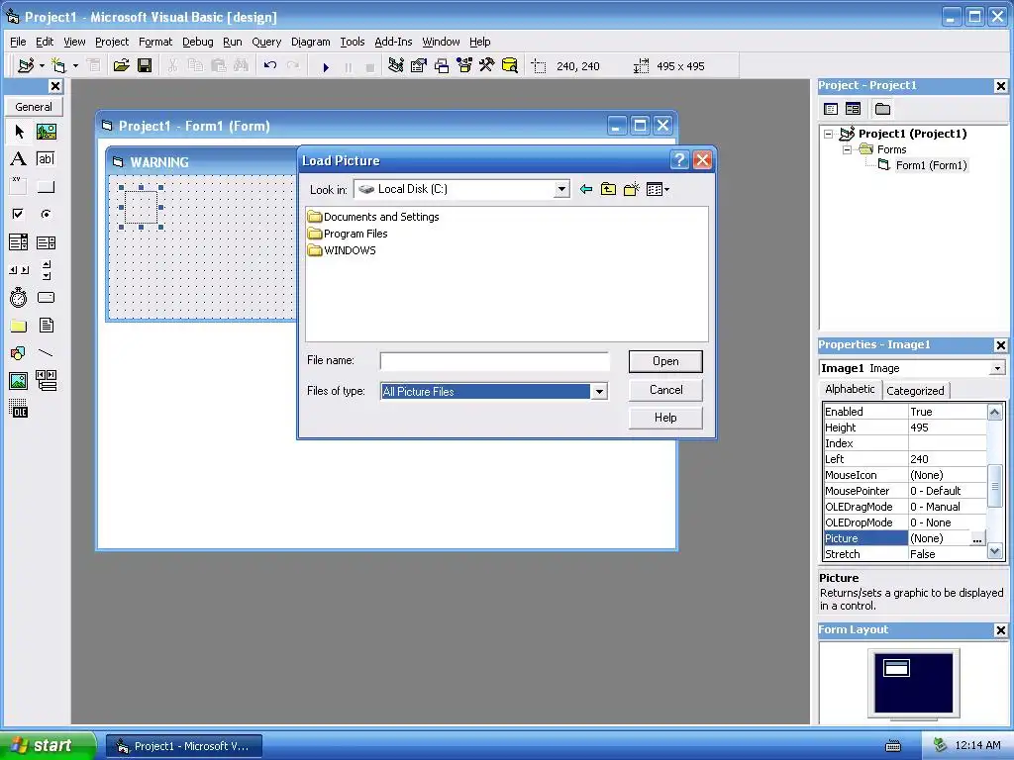1014x760 pixels.
Task: Open View Menu icon in Load Picture
Action: pyautogui.click(x=658, y=189)
